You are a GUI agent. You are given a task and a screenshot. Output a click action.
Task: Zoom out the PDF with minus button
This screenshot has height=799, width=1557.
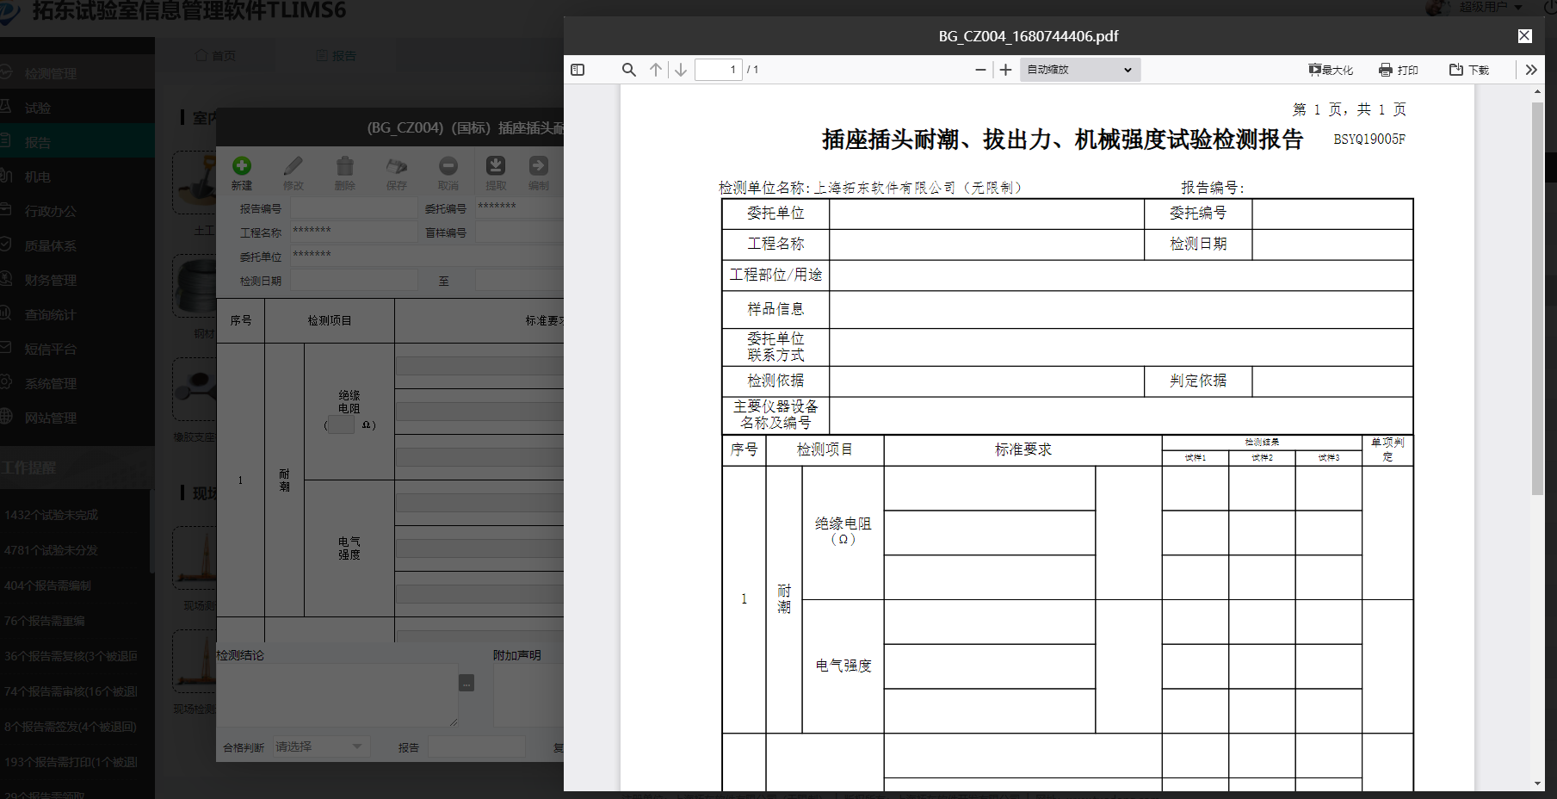pos(980,70)
